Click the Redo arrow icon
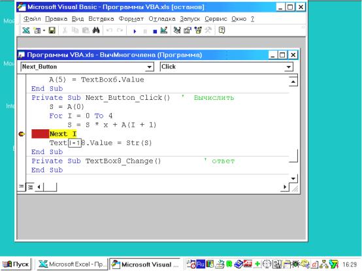 [x=120, y=30]
